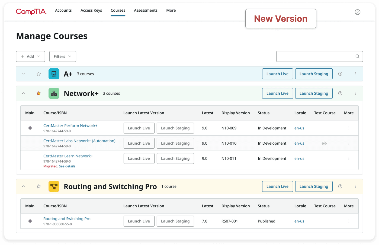Open help icon in Network+ row
Screen dimensions: 379x245
[x=340, y=93]
